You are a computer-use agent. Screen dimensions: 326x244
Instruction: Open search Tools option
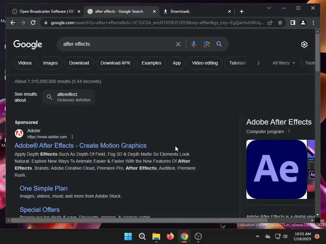310,63
